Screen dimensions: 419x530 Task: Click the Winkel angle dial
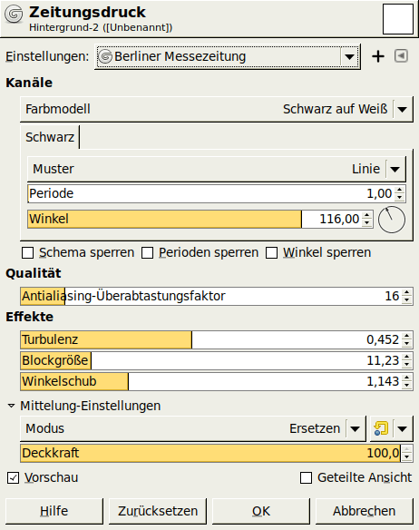click(391, 220)
